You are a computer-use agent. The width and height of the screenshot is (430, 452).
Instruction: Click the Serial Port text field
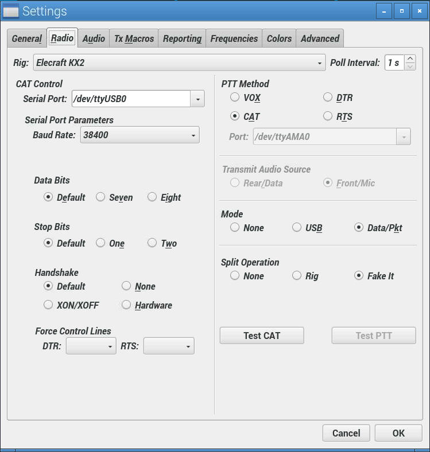[x=131, y=99]
